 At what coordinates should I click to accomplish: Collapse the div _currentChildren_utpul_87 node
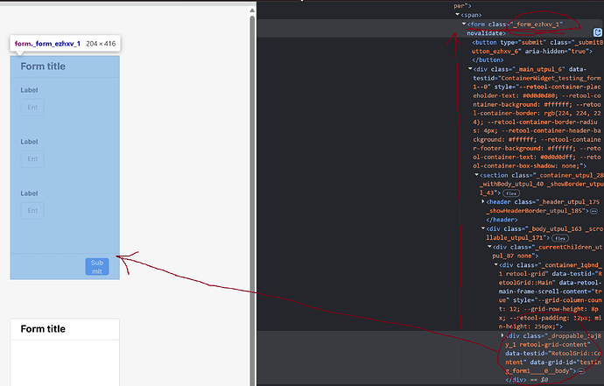489,247
